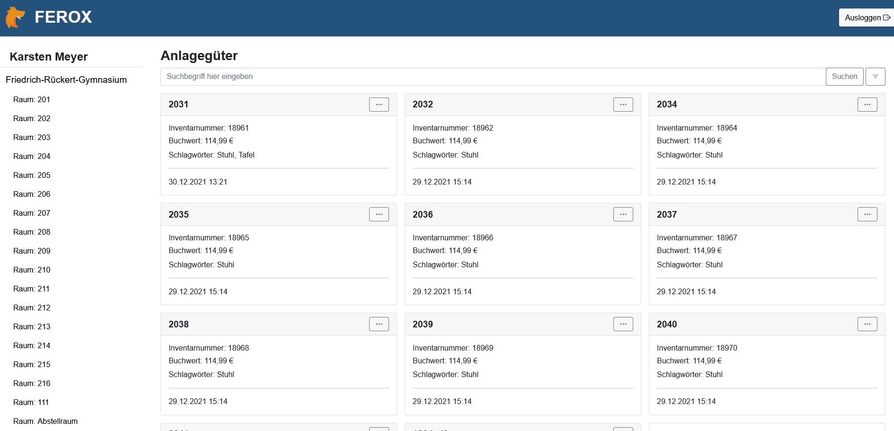Open the three-dot menu for asset 2035
The width and height of the screenshot is (894, 431).
click(x=379, y=214)
